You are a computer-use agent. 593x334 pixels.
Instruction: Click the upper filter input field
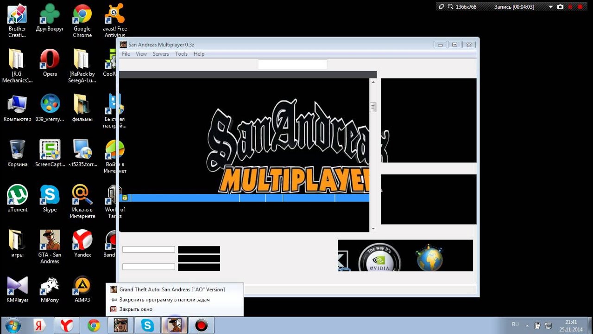tap(149, 250)
